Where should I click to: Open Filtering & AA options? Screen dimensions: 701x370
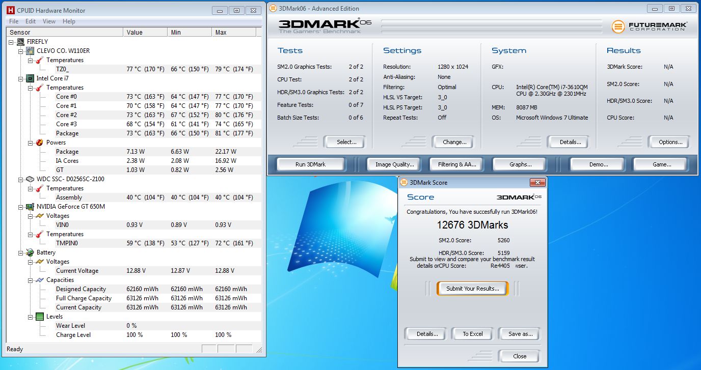click(457, 164)
